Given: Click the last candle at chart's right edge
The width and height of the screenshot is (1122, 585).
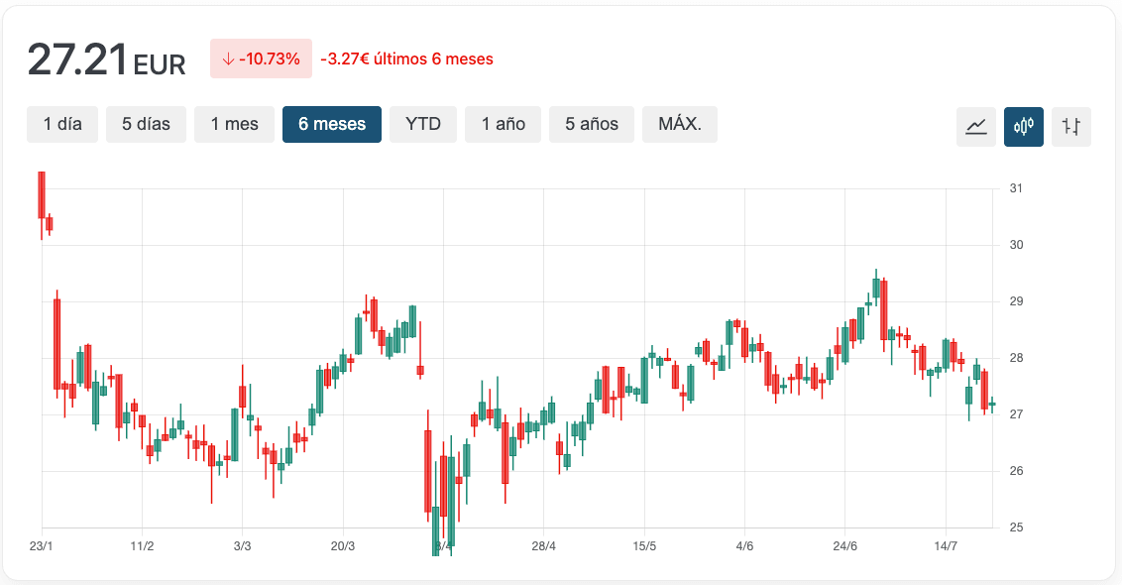Looking at the screenshot, I should [x=991, y=405].
